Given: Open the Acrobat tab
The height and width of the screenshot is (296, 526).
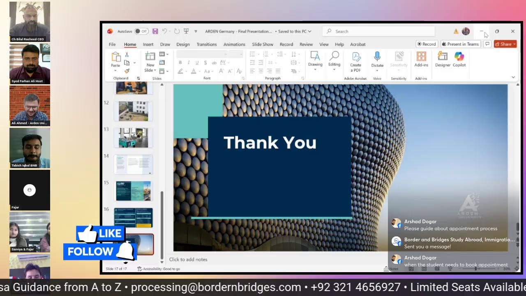Looking at the screenshot, I should pyautogui.click(x=358, y=44).
